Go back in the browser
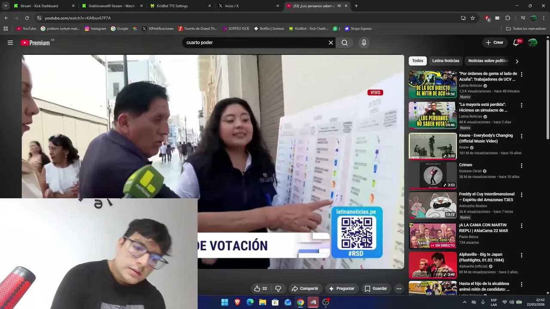The image size is (550, 309). click(x=6, y=18)
